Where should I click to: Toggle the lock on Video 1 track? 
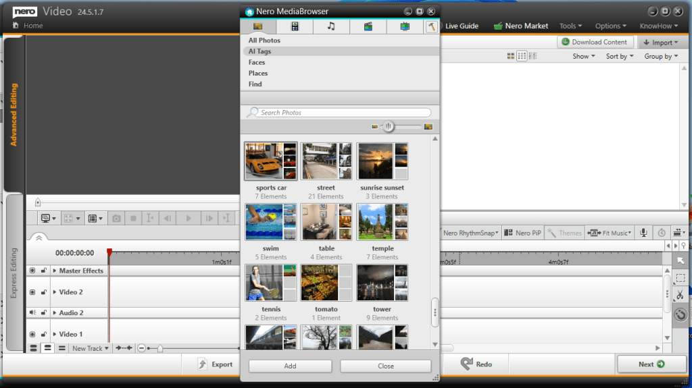tap(44, 334)
